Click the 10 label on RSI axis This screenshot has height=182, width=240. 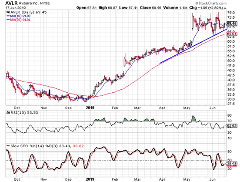click(230, 138)
